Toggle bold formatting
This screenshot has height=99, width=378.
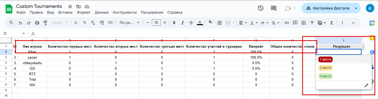coord(174,23)
